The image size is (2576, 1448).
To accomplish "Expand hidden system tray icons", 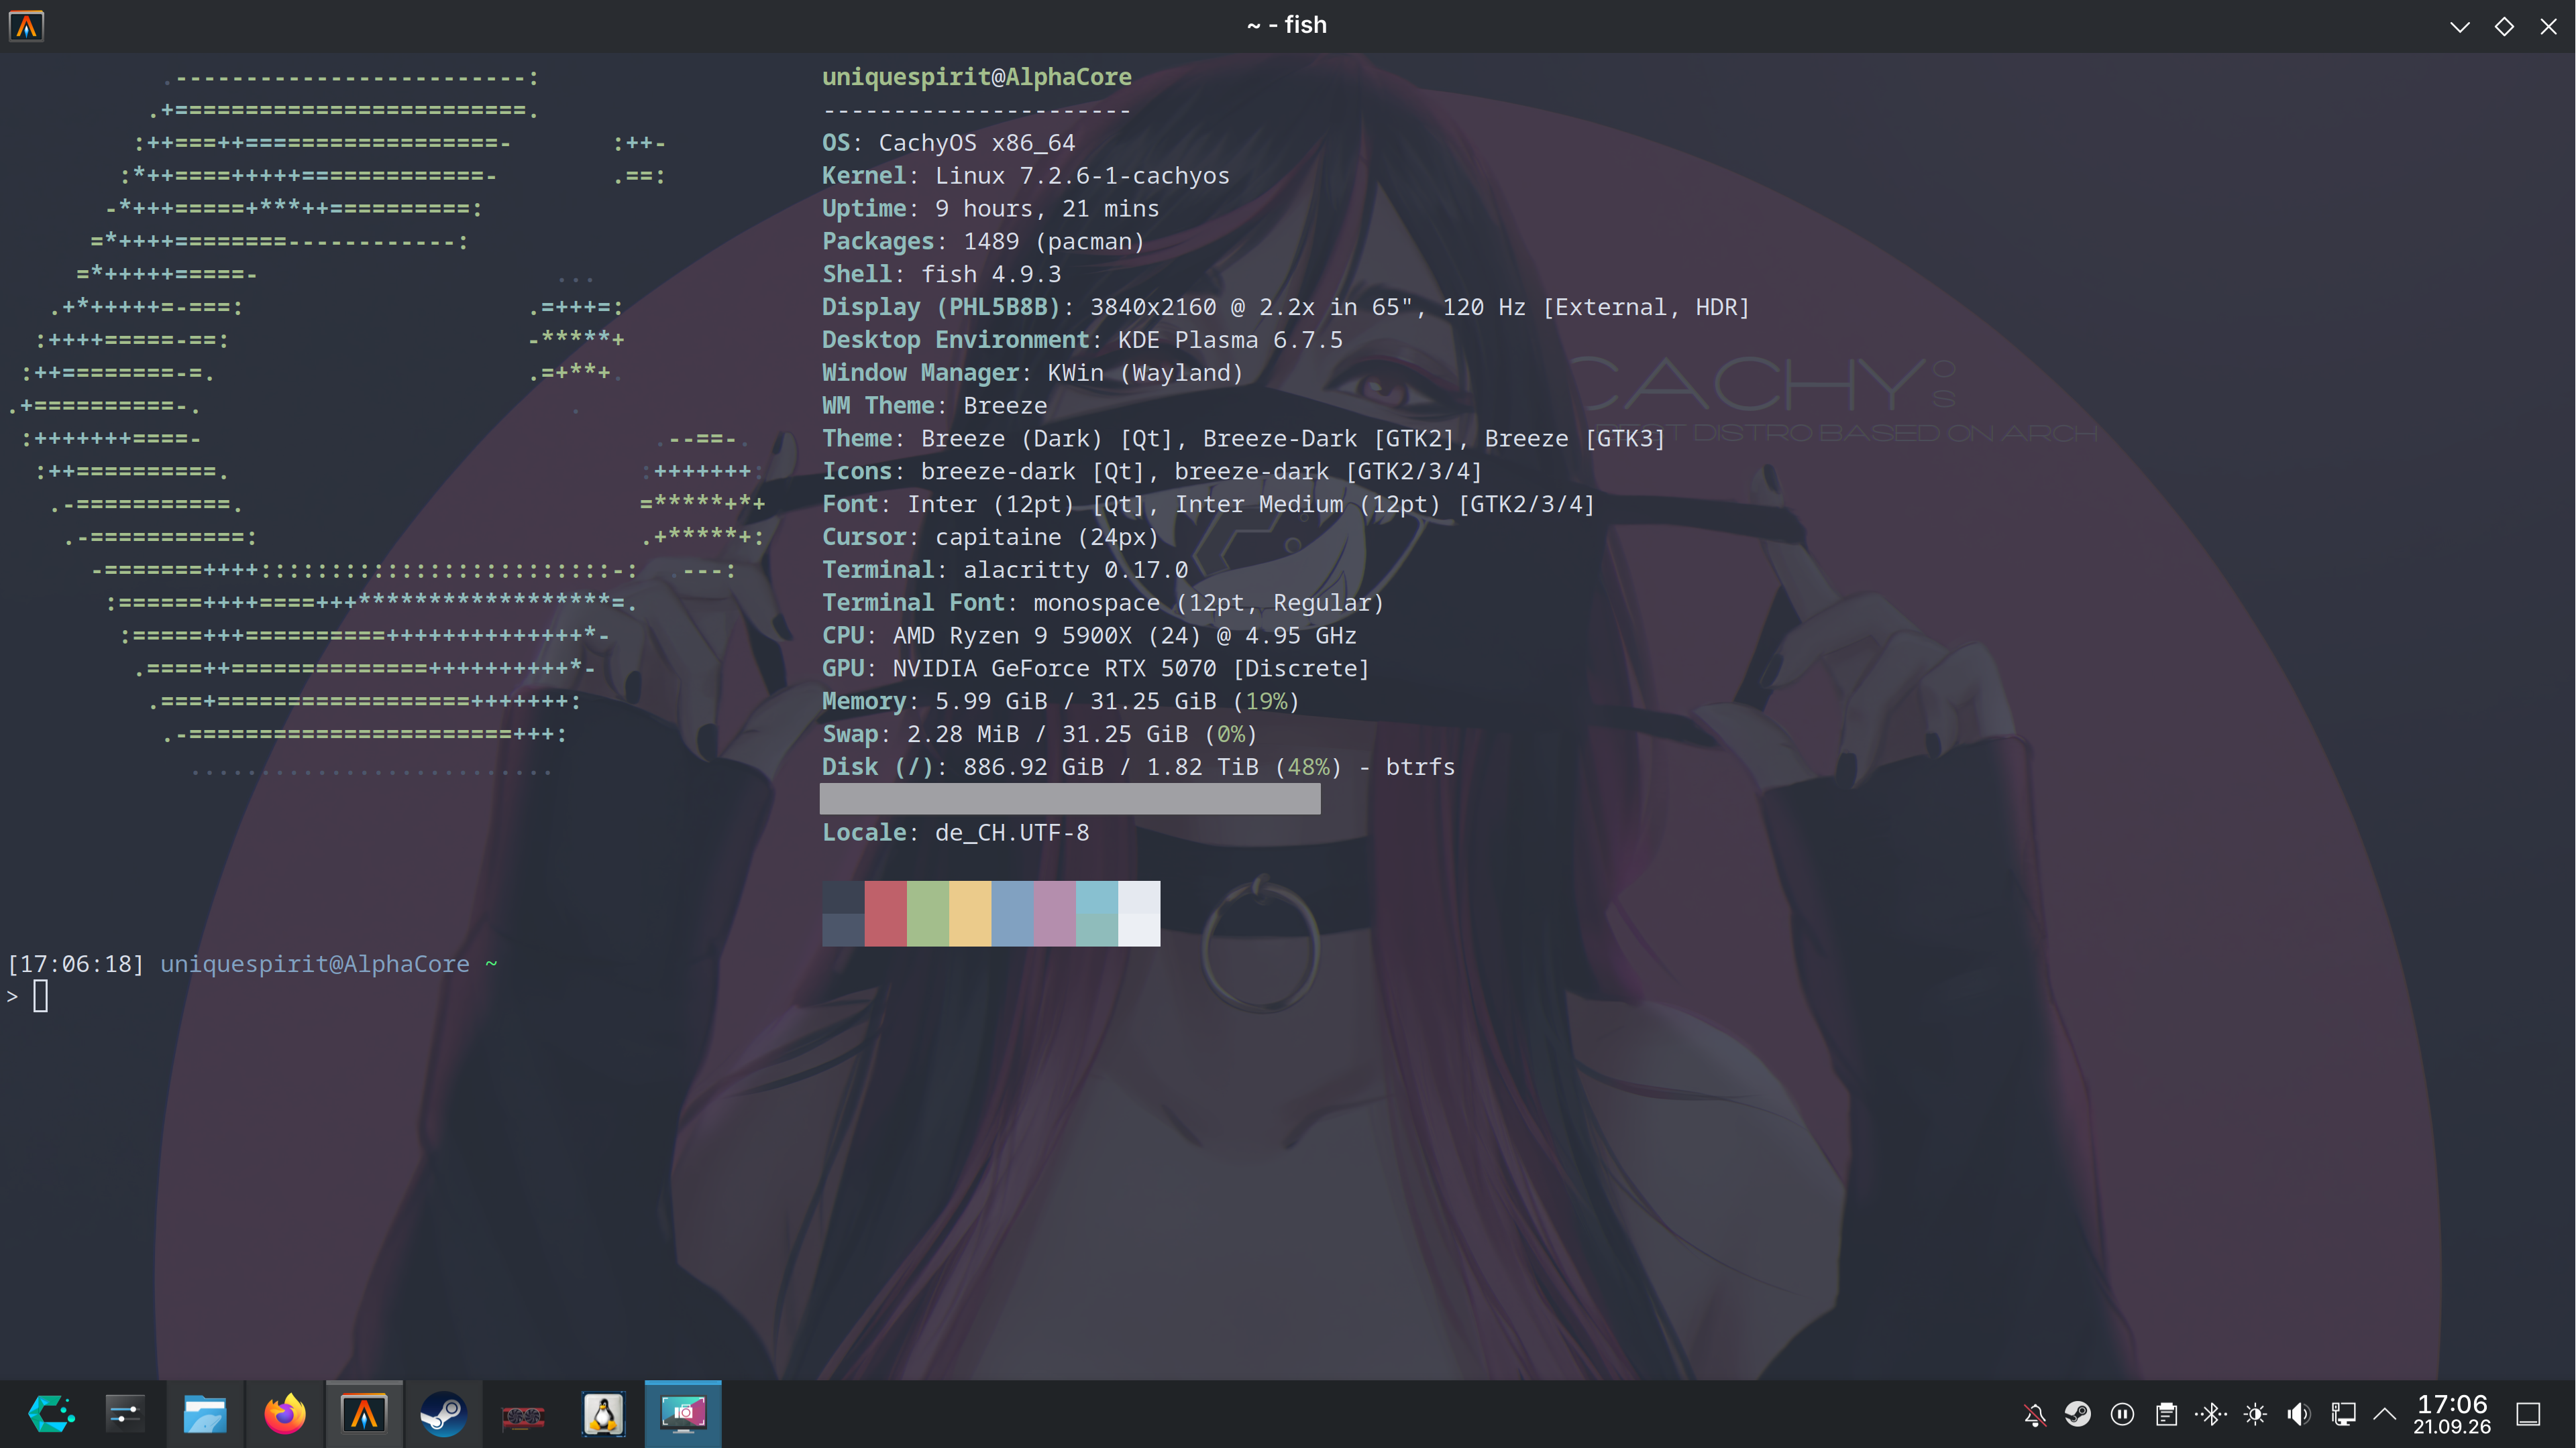I will pyautogui.click(x=2385, y=1413).
